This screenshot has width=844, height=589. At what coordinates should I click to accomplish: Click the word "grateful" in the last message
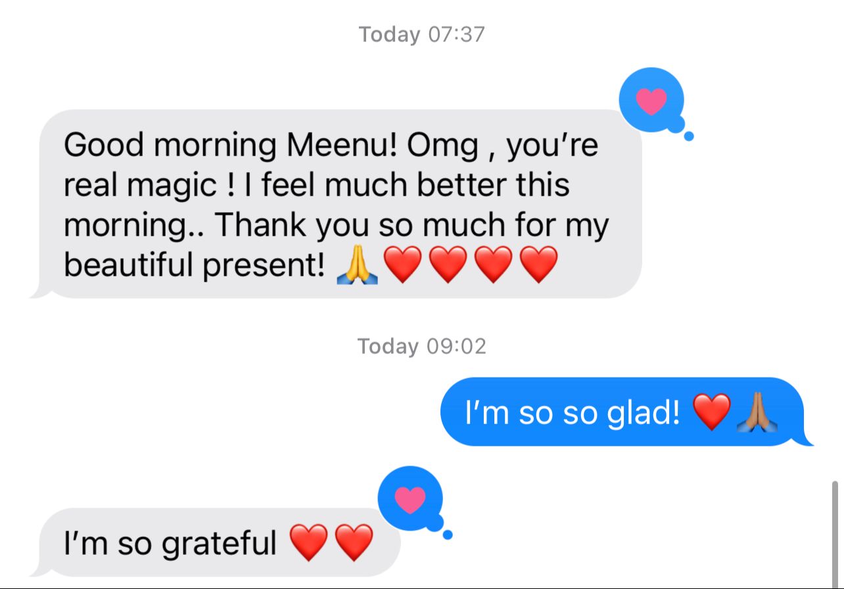pyautogui.click(x=219, y=544)
